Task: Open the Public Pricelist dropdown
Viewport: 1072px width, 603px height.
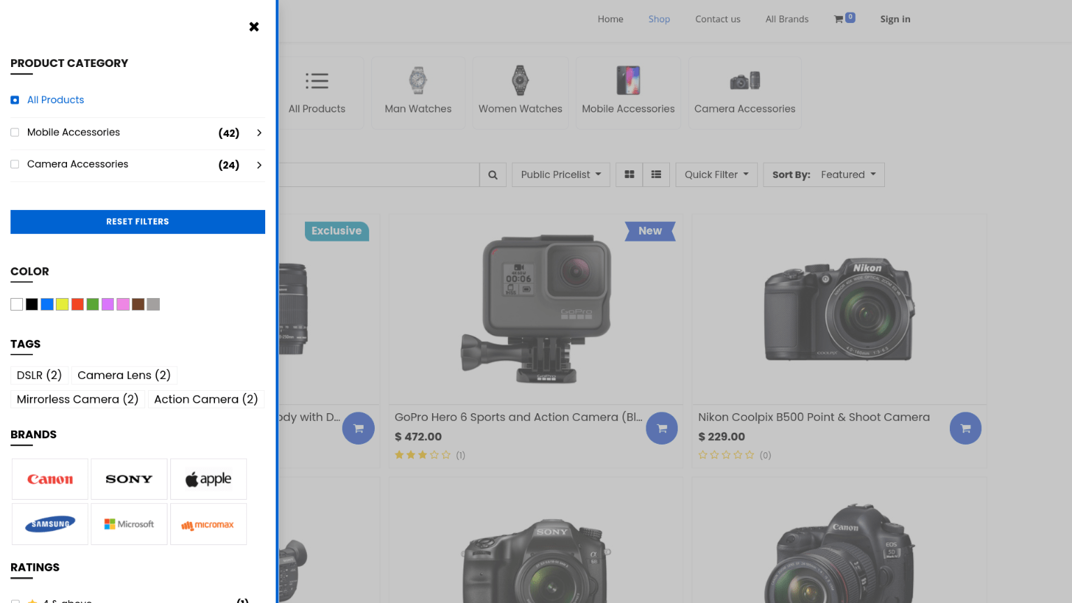Action: (561, 174)
